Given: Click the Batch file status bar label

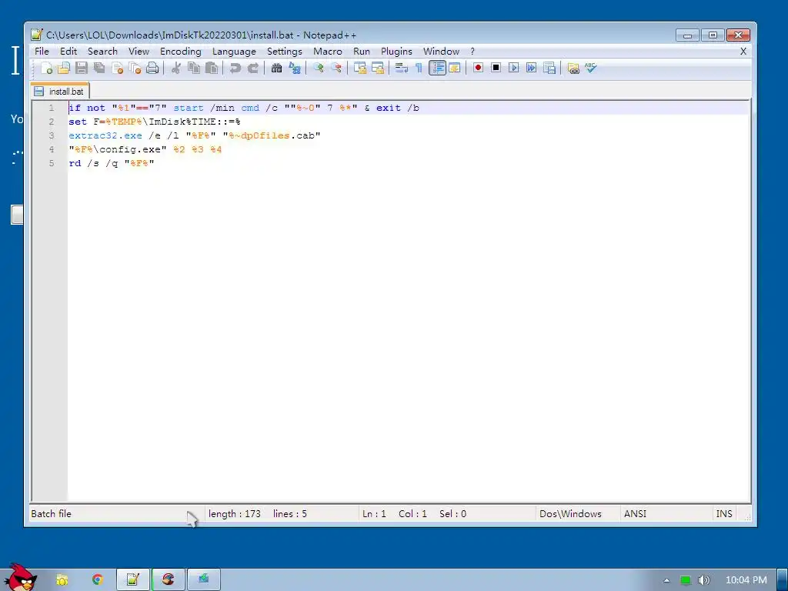Looking at the screenshot, I should click(x=52, y=513).
